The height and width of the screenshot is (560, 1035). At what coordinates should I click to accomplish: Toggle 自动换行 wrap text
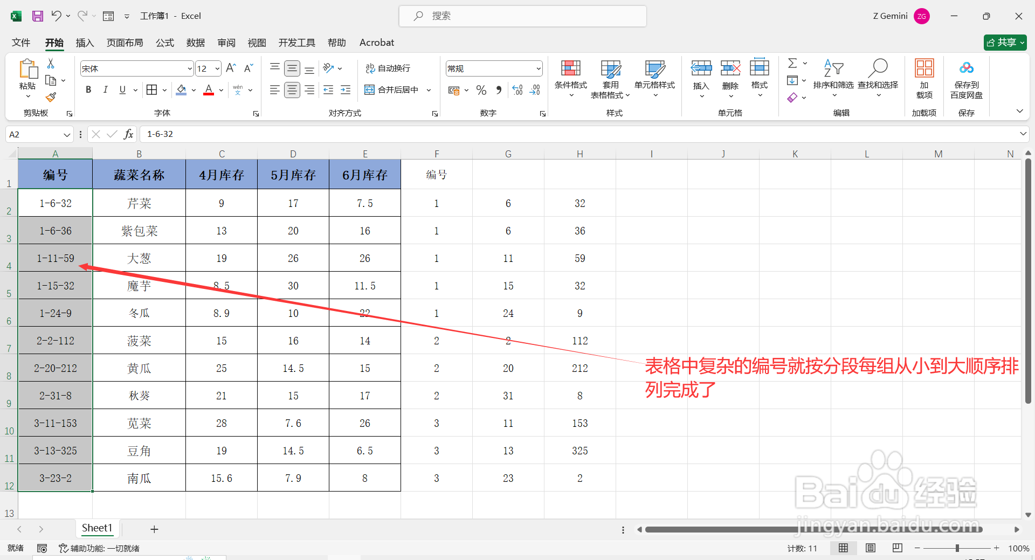[389, 68]
